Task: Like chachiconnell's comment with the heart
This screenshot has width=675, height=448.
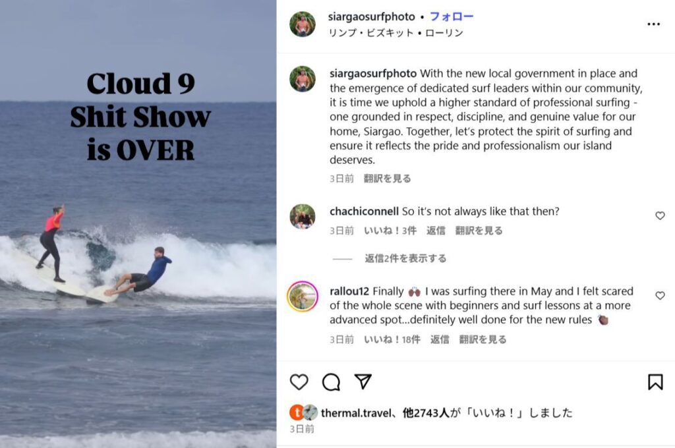Action: [660, 215]
